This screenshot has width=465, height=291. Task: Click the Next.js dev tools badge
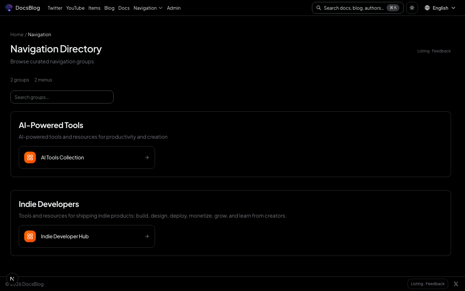point(12,278)
